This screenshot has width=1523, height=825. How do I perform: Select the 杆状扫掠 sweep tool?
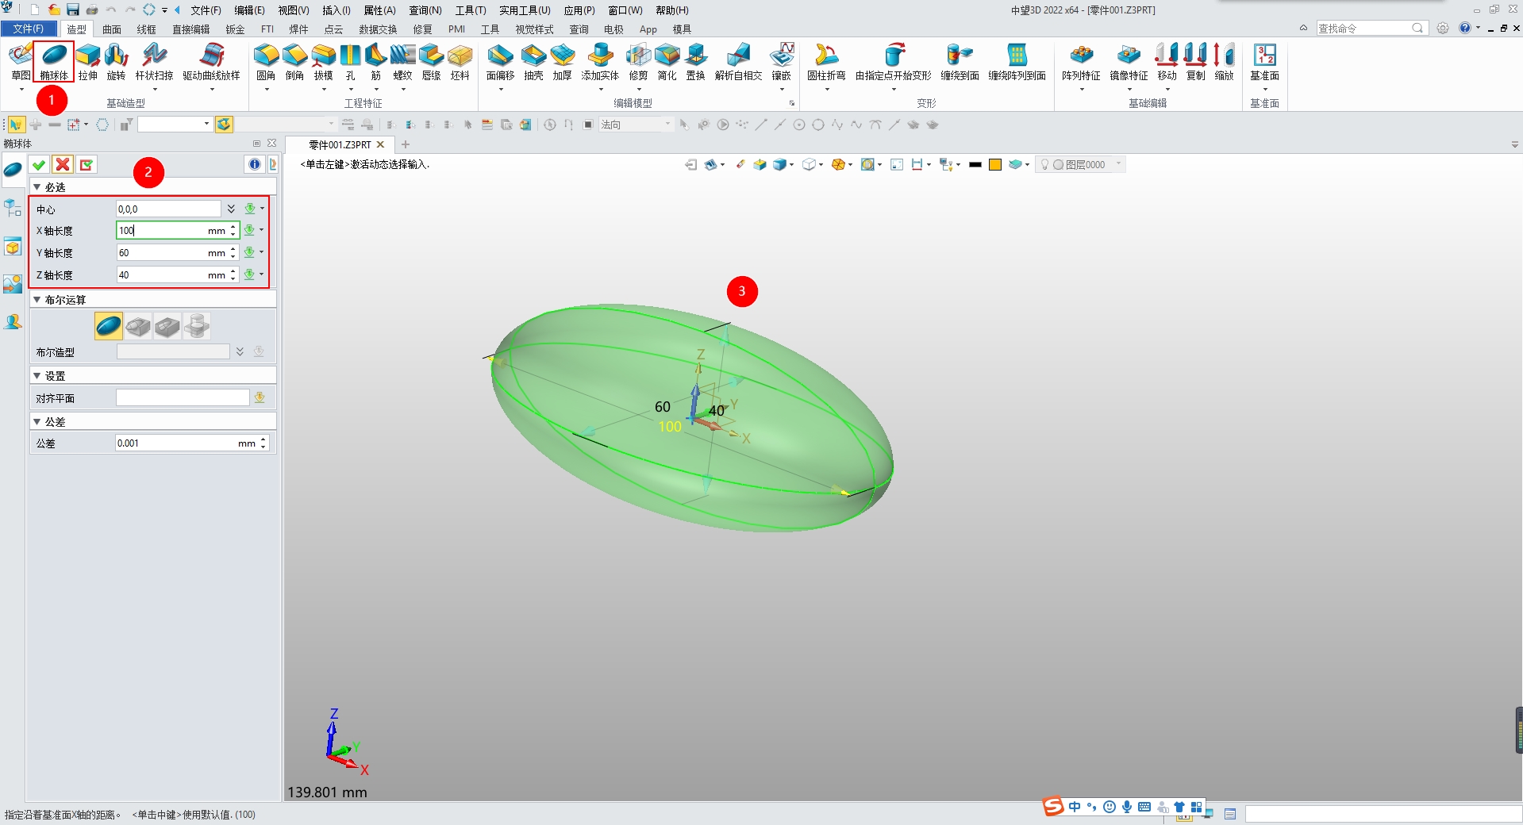154,62
